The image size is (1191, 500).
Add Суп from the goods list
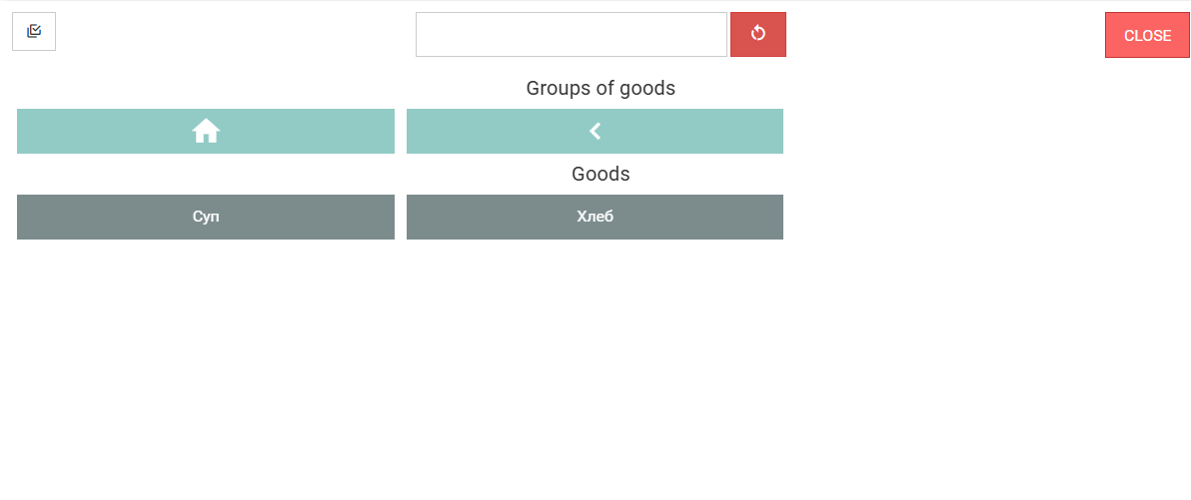pos(206,217)
